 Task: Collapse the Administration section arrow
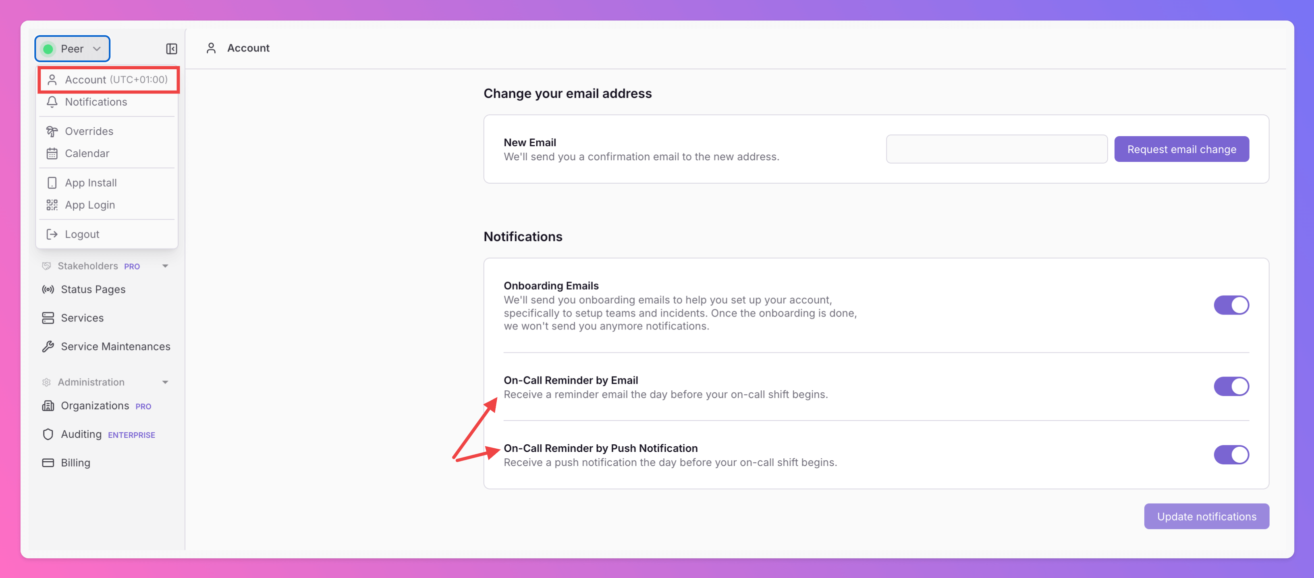click(x=165, y=382)
